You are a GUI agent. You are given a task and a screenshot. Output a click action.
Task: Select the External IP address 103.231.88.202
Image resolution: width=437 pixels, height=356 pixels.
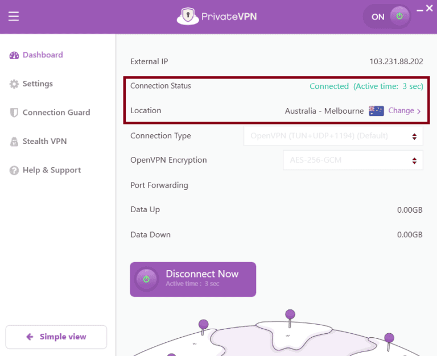(x=396, y=61)
